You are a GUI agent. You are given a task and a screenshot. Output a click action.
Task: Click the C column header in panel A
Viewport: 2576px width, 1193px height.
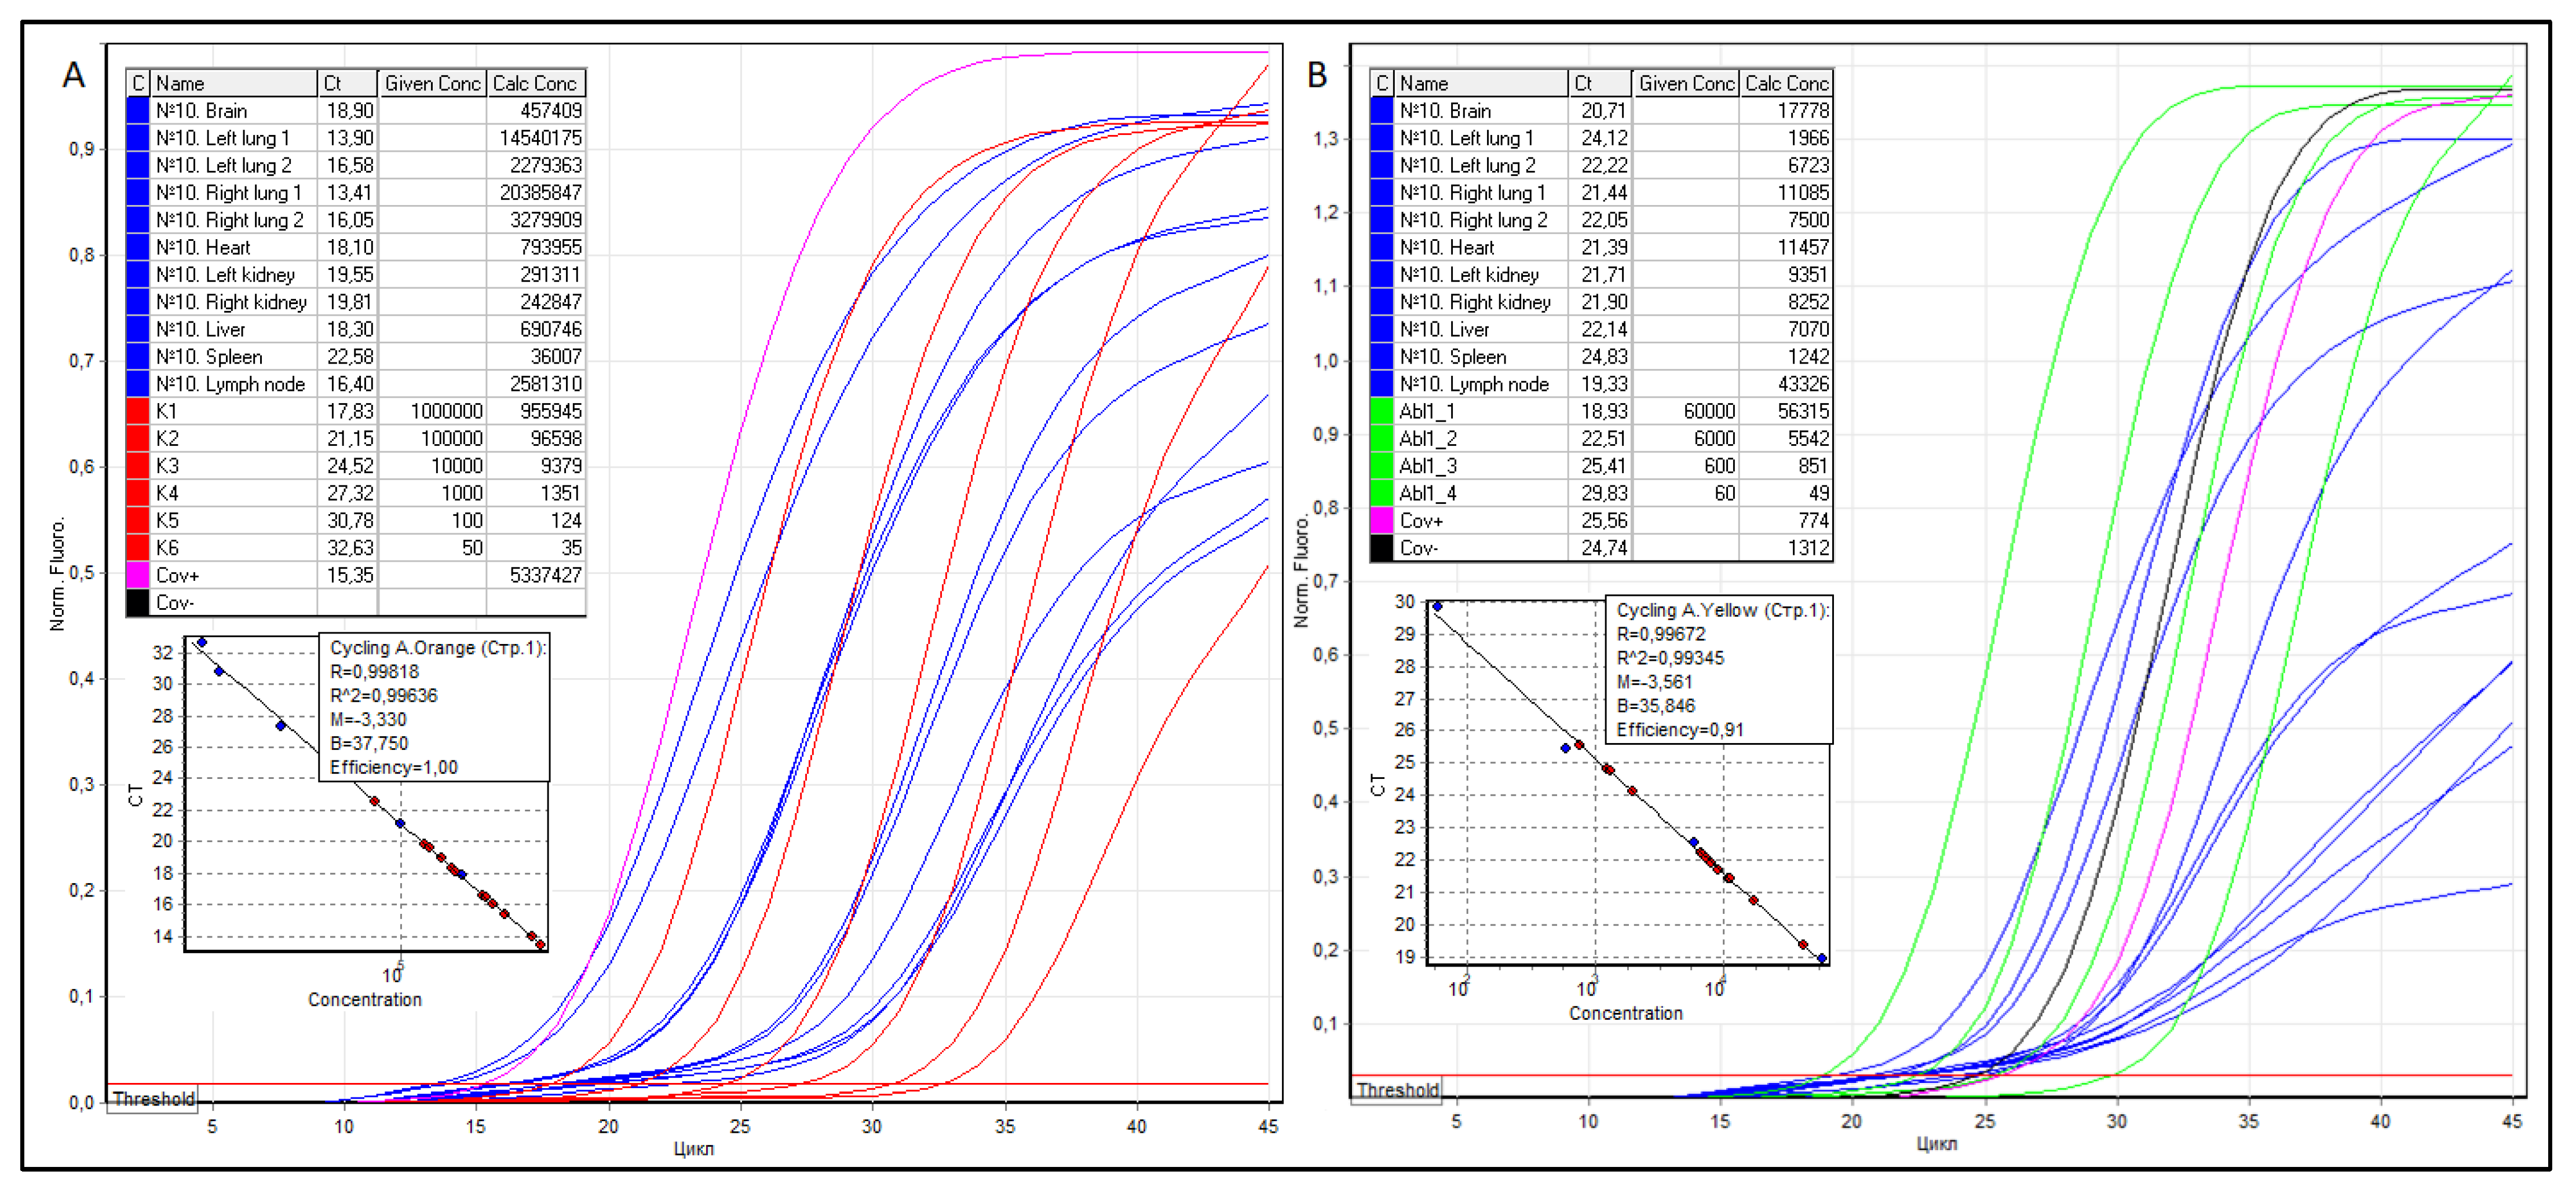(x=138, y=83)
